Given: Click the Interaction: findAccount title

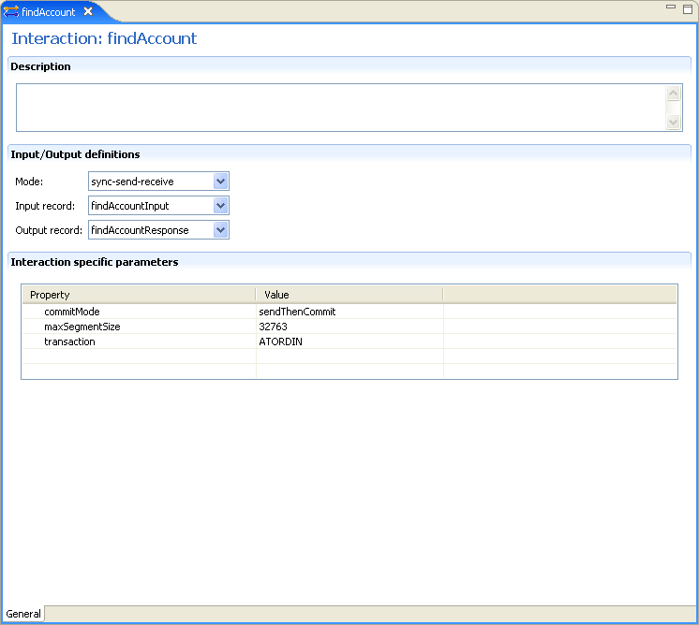Looking at the screenshot, I should coord(104,38).
